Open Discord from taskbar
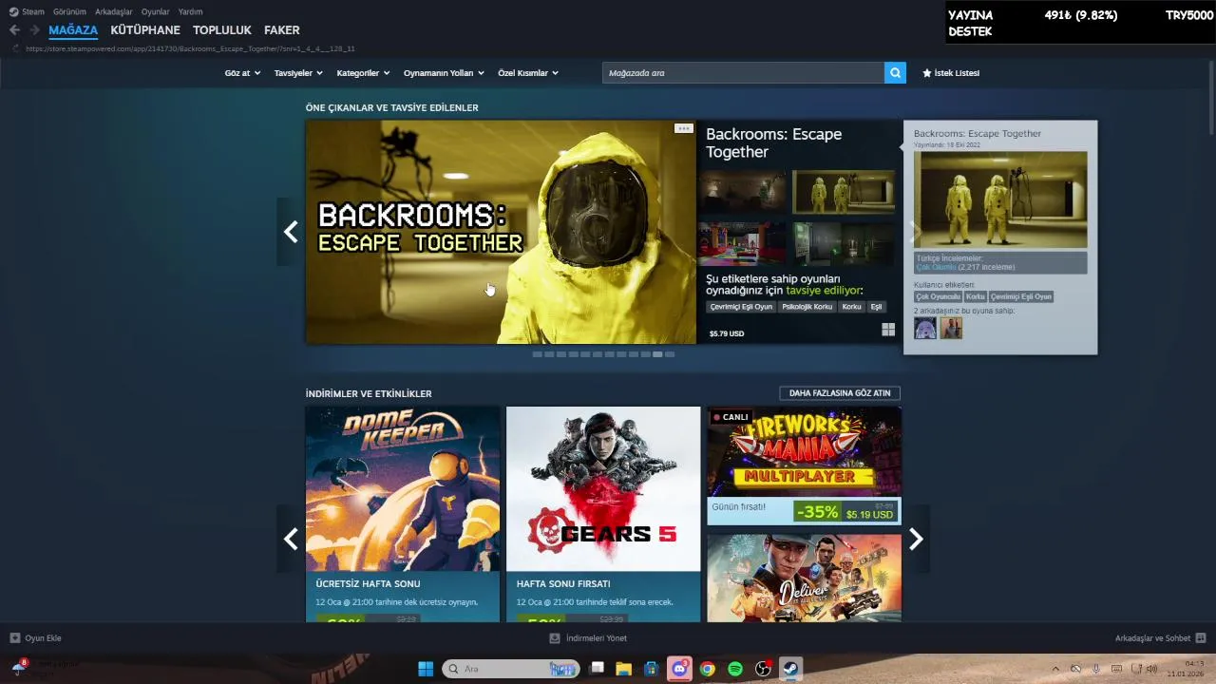The height and width of the screenshot is (684, 1216). tap(679, 669)
